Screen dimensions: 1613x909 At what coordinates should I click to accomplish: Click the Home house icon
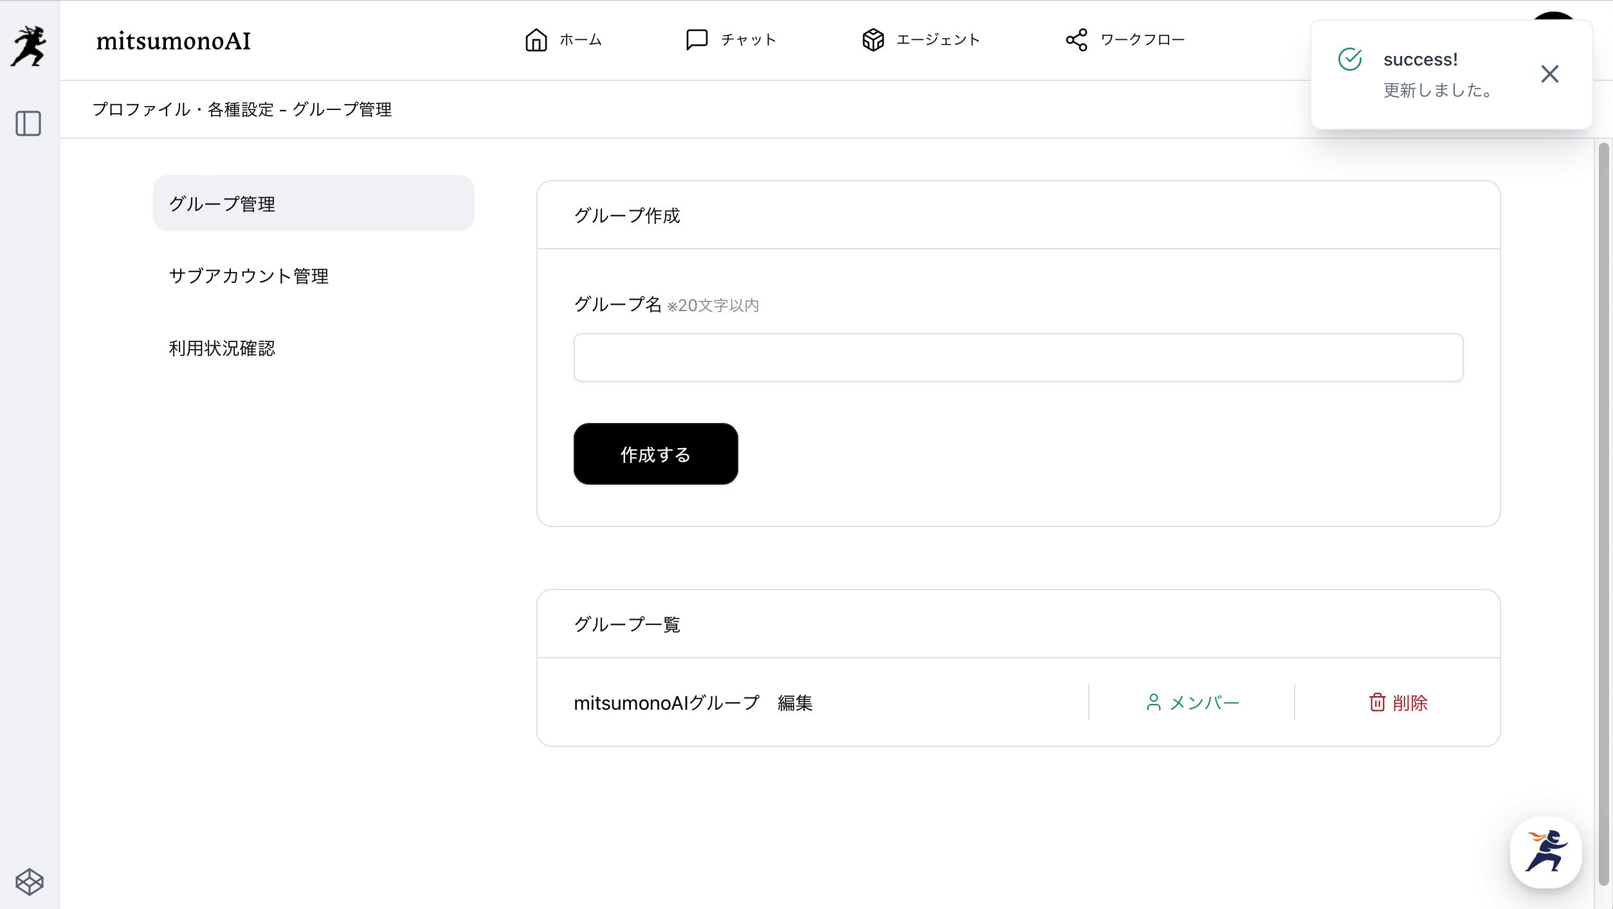(x=536, y=40)
